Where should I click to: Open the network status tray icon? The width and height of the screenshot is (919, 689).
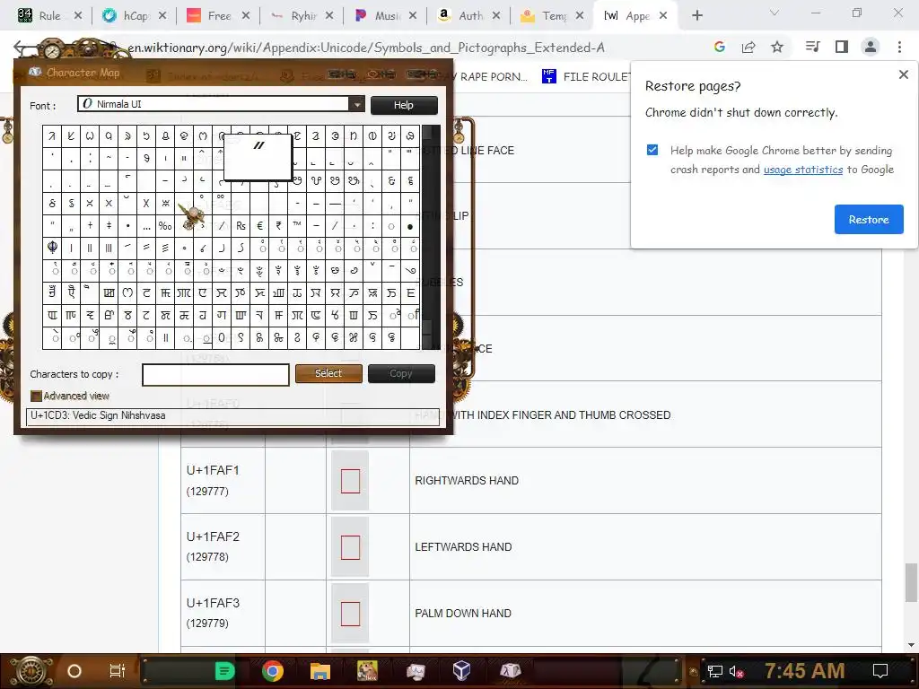coord(714,671)
